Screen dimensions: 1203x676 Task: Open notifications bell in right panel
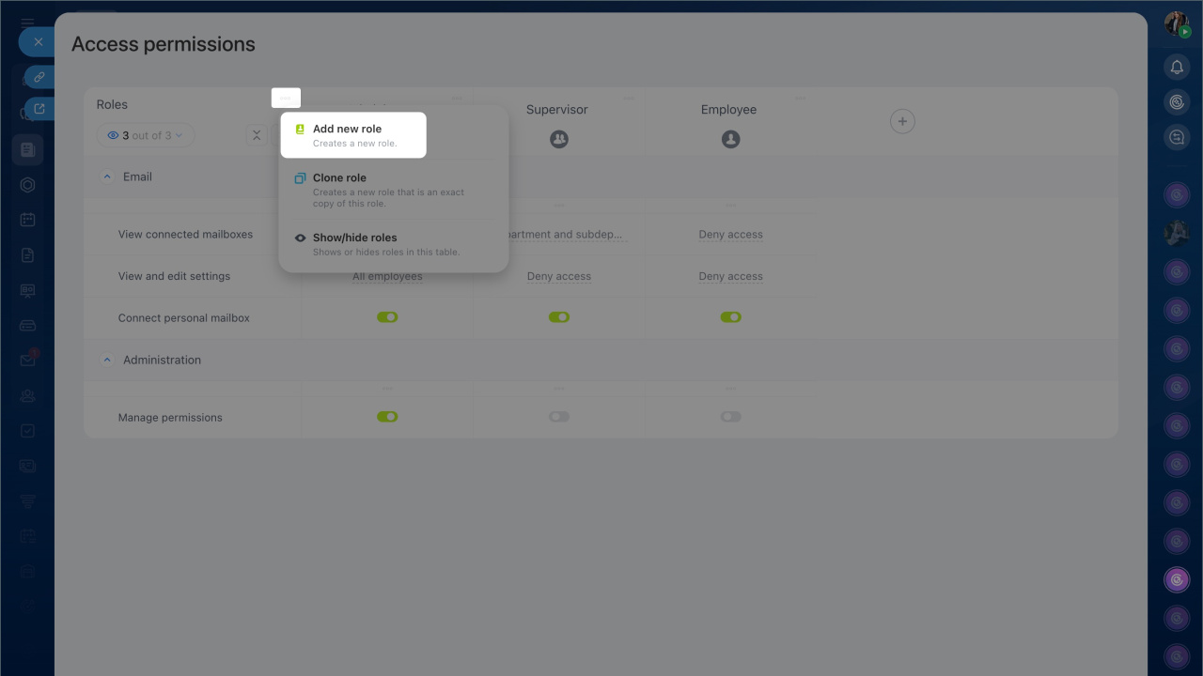click(x=1177, y=68)
